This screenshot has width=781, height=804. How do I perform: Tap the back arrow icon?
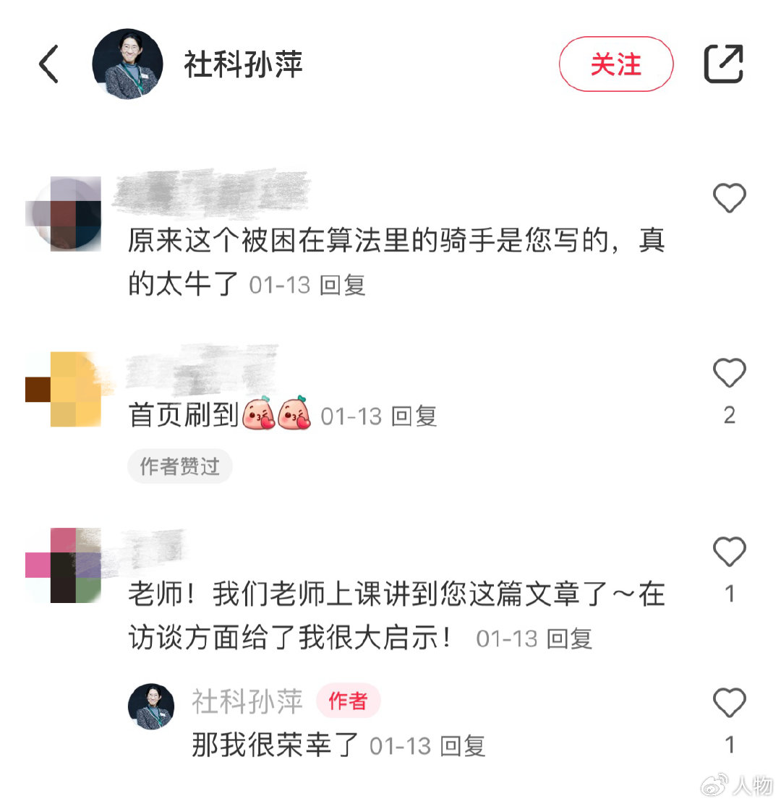(49, 64)
